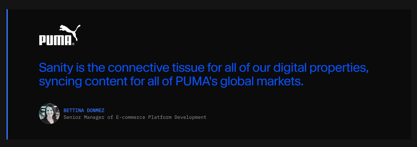
Task: Click the blue vertical accent bar
Action: click(x=7, y=74)
